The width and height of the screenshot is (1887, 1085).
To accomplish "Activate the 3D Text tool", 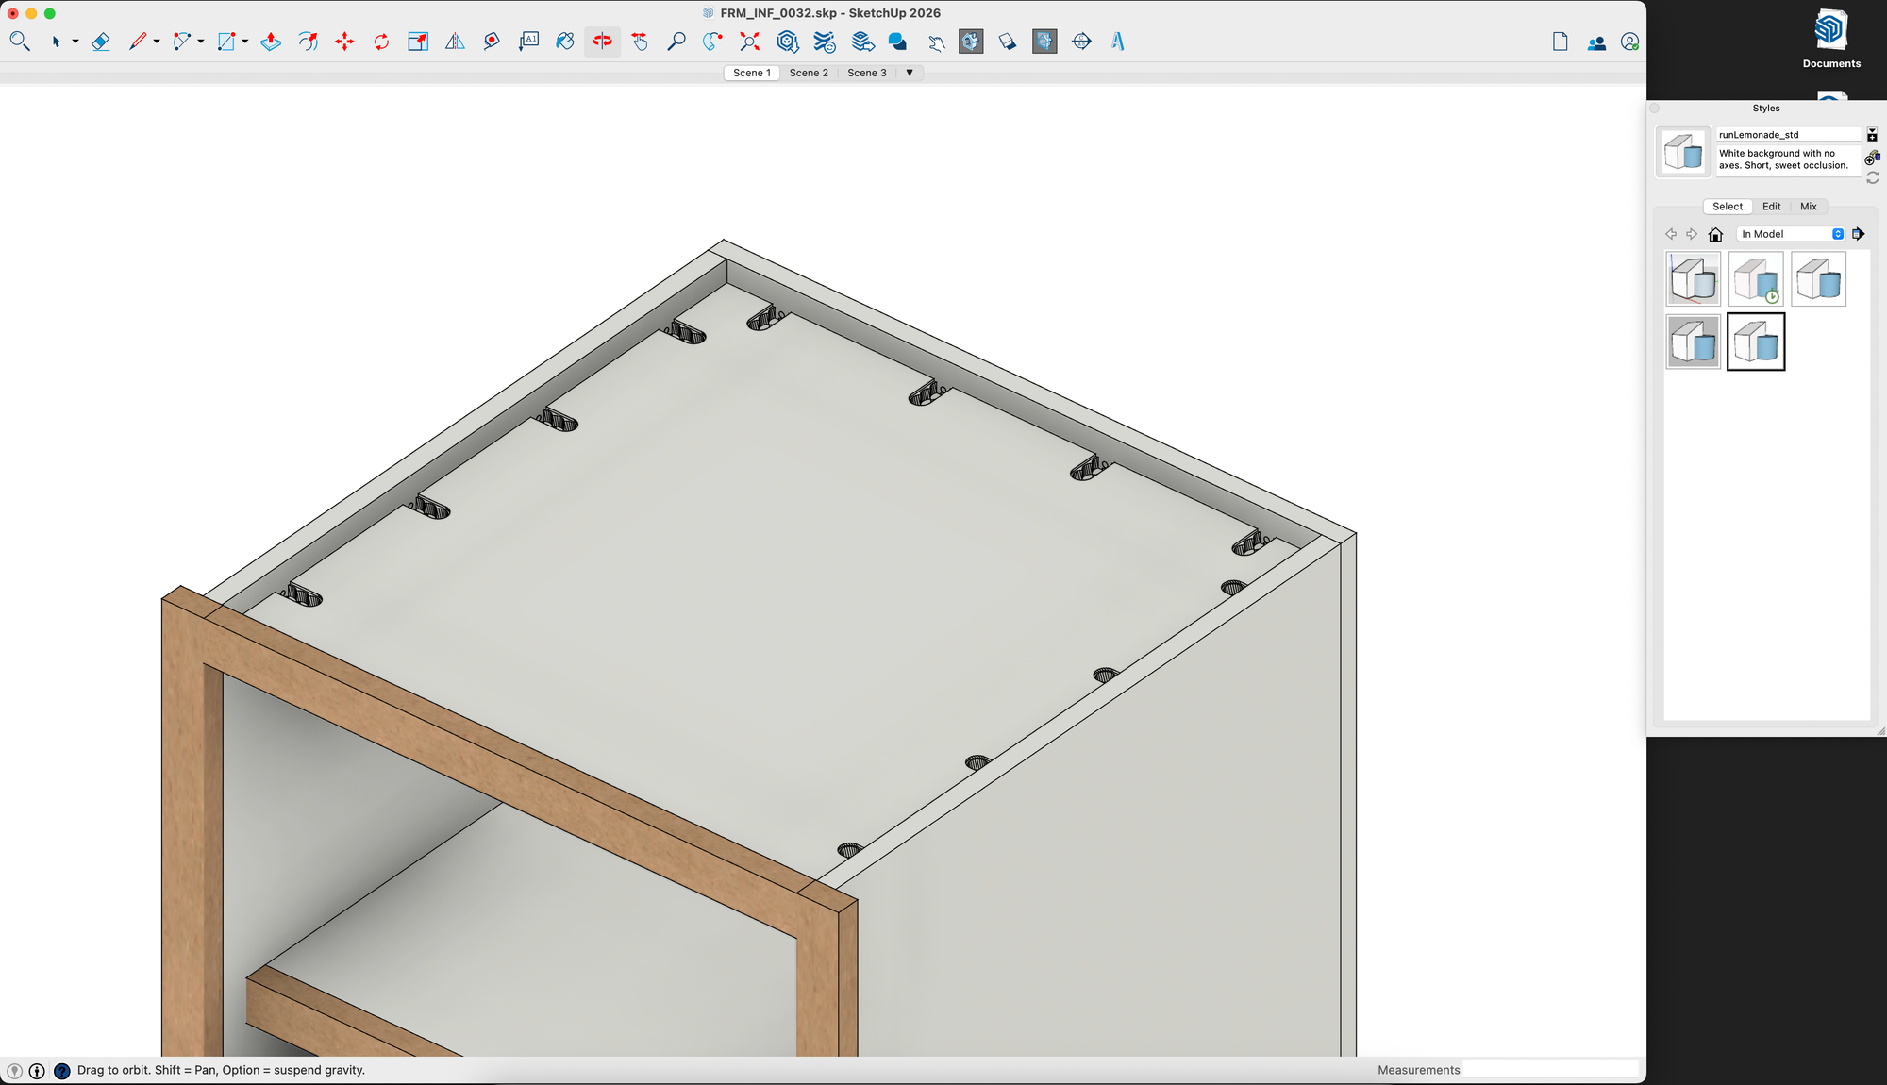I will [1118, 42].
